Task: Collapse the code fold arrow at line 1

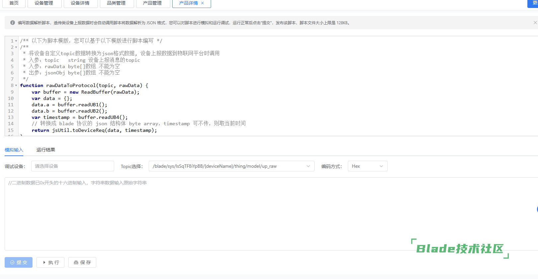Action: click(x=16, y=41)
